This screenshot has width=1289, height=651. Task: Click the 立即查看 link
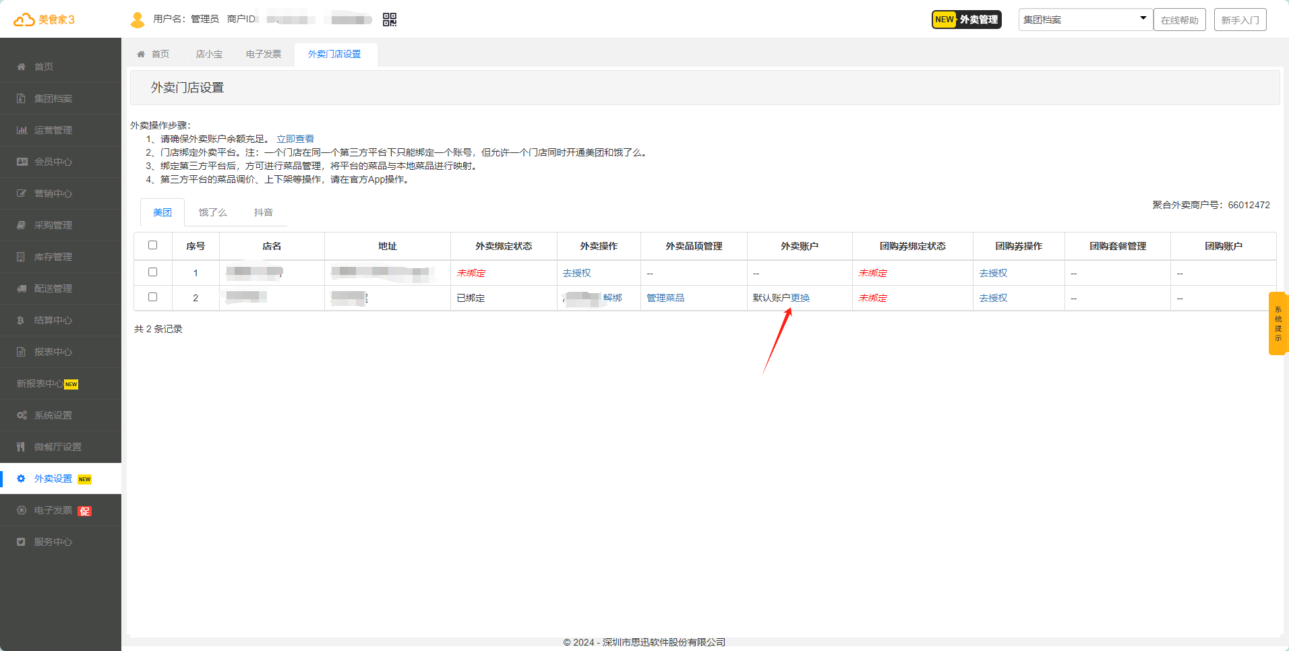click(x=295, y=139)
